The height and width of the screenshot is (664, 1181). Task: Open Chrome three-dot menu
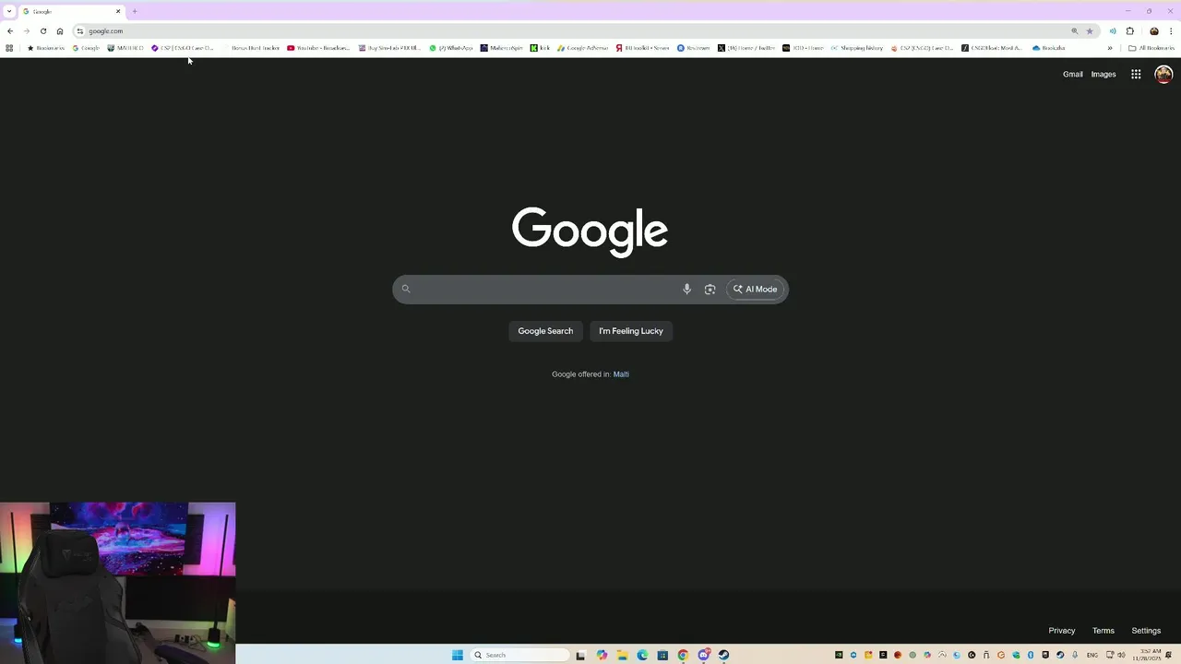[x=1171, y=30]
